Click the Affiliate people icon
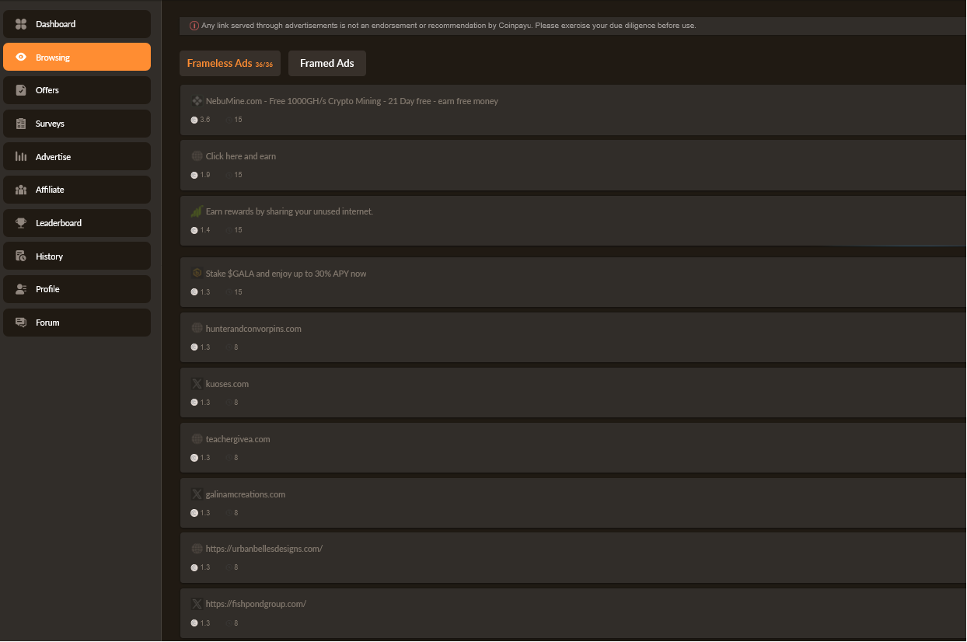This screenshot has height=642, width=967. 21,190
